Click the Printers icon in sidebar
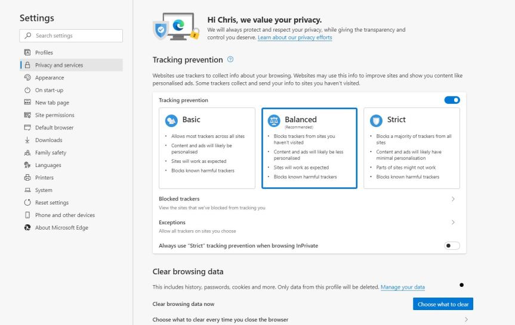515x325 pixels. point(27,178)
